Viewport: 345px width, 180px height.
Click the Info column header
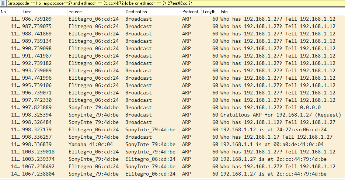pyautogui.click(x=282, y=12)
